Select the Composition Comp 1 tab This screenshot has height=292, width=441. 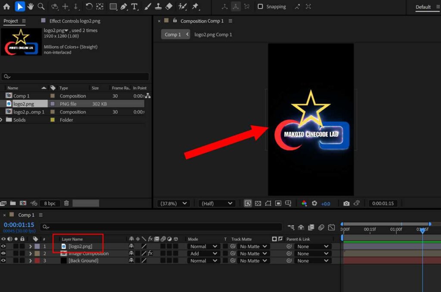pyautogui.click(x=202, y=21)
